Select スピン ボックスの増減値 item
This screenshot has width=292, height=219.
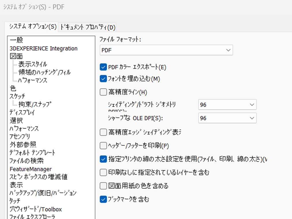[39, 177]
